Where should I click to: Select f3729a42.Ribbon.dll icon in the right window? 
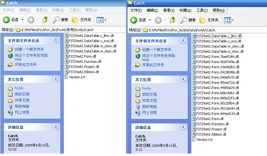pos(194,134)
